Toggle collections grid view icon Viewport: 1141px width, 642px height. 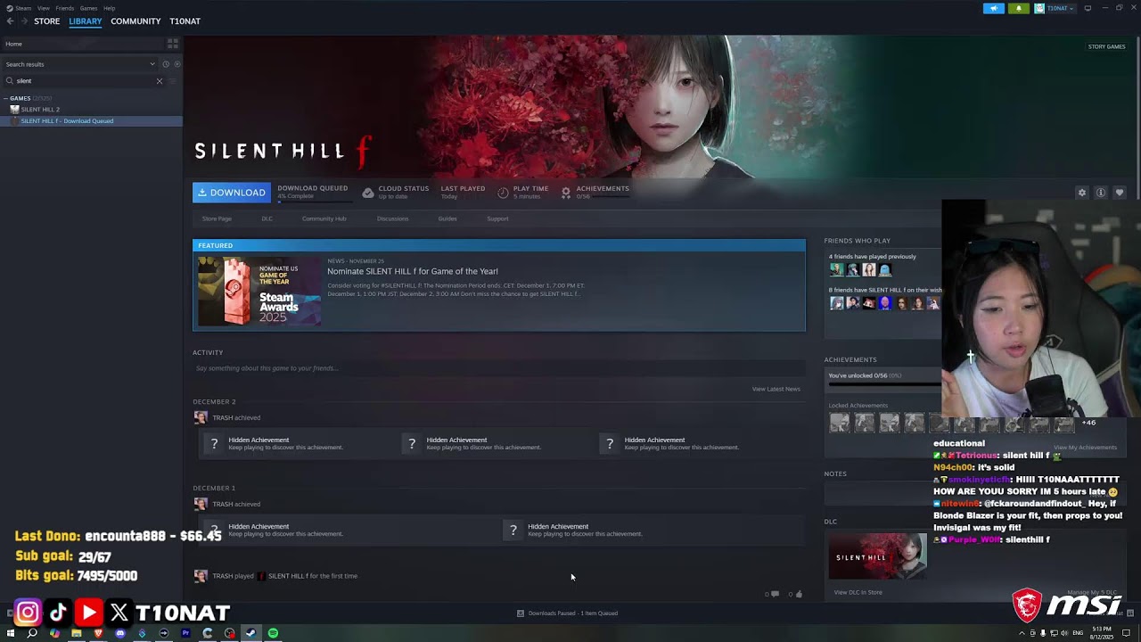point(173,43)
